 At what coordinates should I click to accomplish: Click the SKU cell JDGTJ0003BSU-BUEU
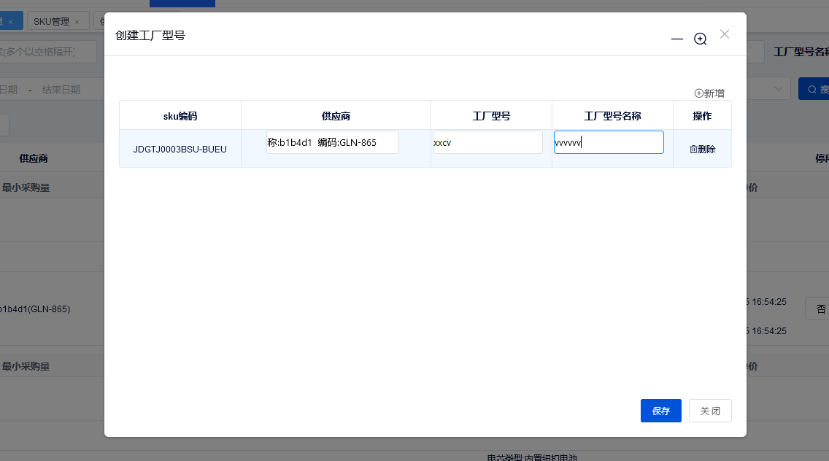coord(180,149)
